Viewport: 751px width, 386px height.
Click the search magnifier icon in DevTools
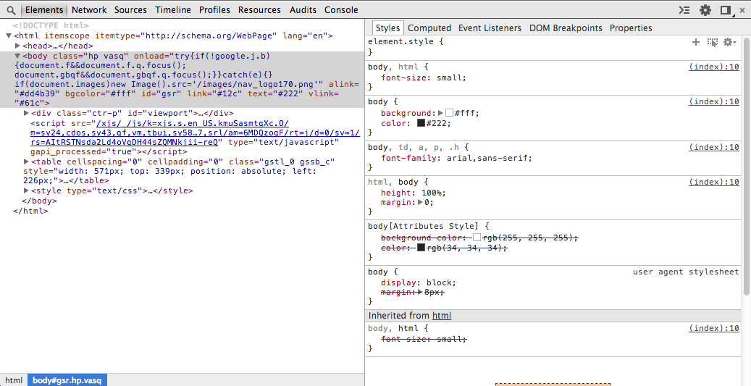11,9
